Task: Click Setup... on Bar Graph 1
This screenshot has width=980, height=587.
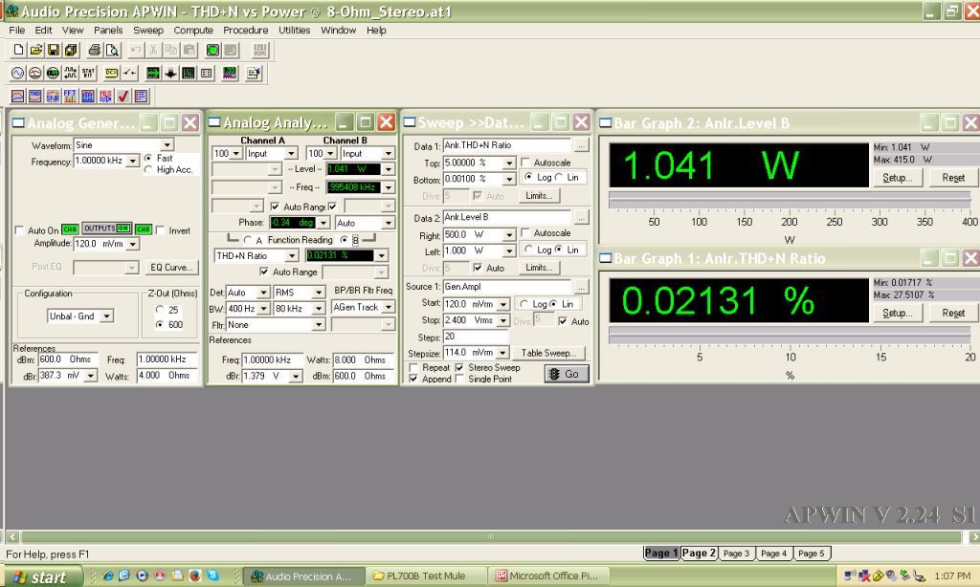Action: (897, 313)
